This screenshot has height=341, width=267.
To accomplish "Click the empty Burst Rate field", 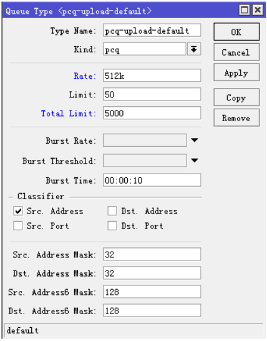I will click(145, 141).
